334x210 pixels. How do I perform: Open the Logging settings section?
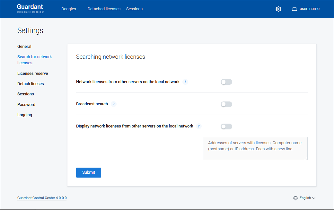click(25, 115)
